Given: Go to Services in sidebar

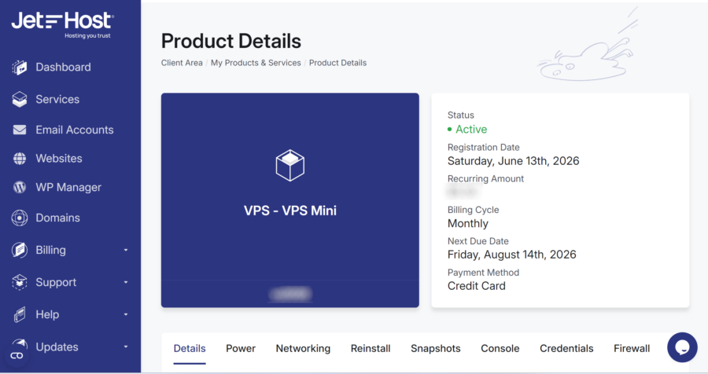Looking at the screenshot, I should (x=57, y=99).
